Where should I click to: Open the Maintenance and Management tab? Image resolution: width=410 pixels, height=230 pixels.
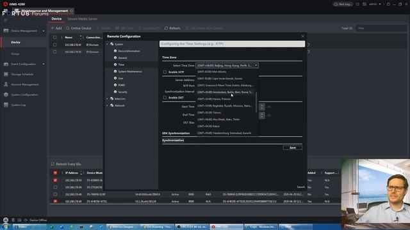[x=44, y=11]
